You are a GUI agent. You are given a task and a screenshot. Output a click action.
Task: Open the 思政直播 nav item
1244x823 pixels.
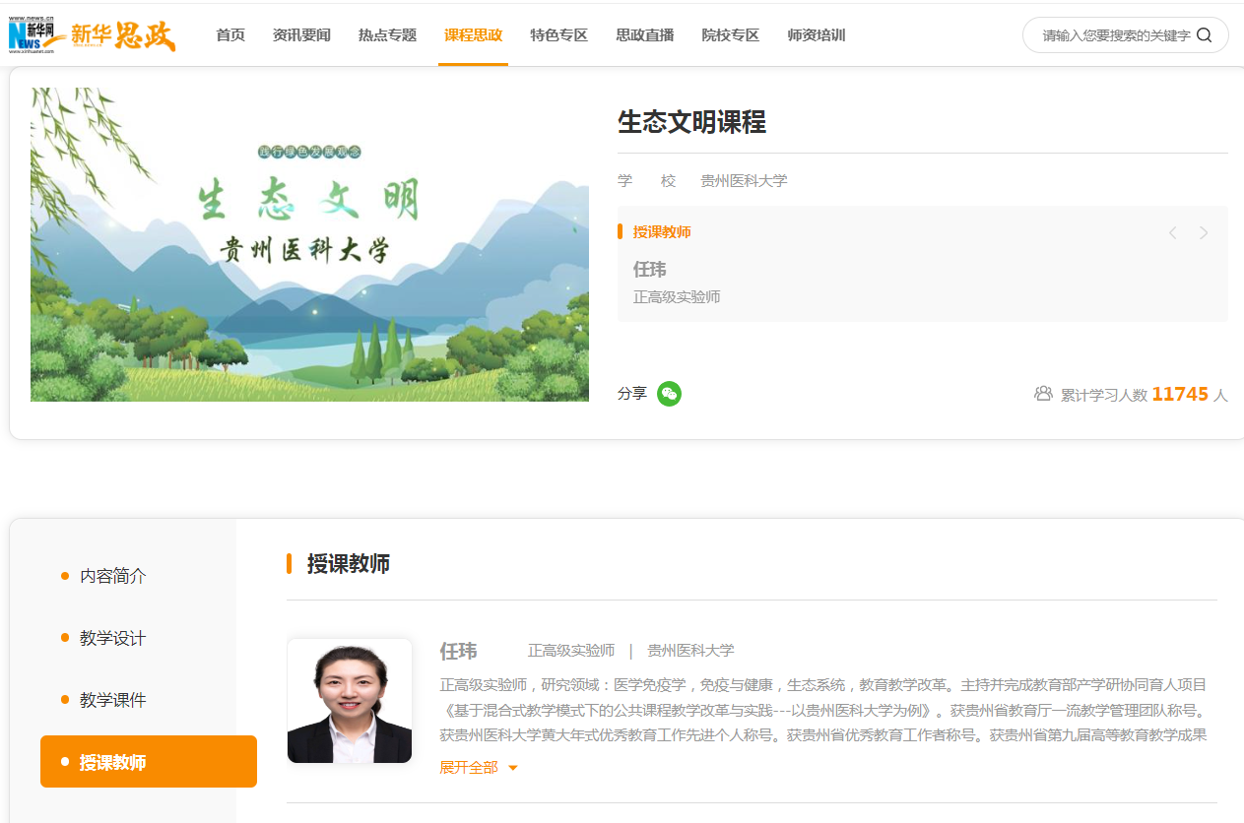pos(644,35)
